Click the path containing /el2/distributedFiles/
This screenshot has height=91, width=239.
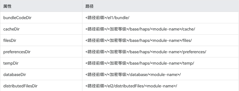click(131, 86)
